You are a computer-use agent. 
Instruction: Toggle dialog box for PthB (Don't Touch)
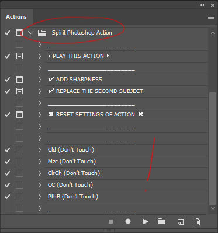[x=19, y=197]
